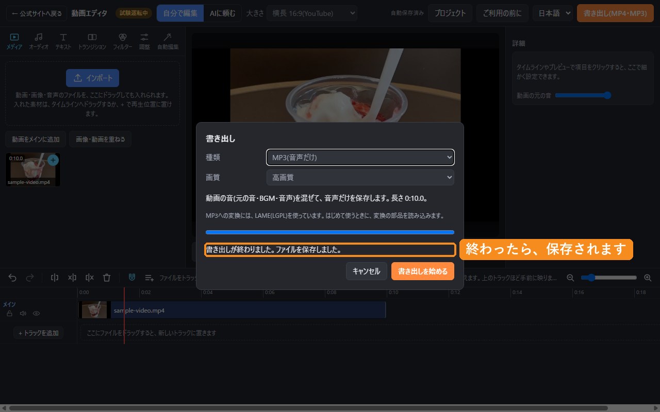Open the プロジェクト menu
The image size is (660, 412).
click(x=450, y=13)
